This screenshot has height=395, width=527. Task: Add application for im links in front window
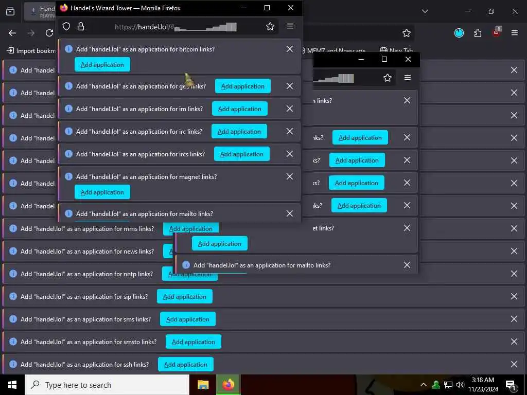[240, 109]
